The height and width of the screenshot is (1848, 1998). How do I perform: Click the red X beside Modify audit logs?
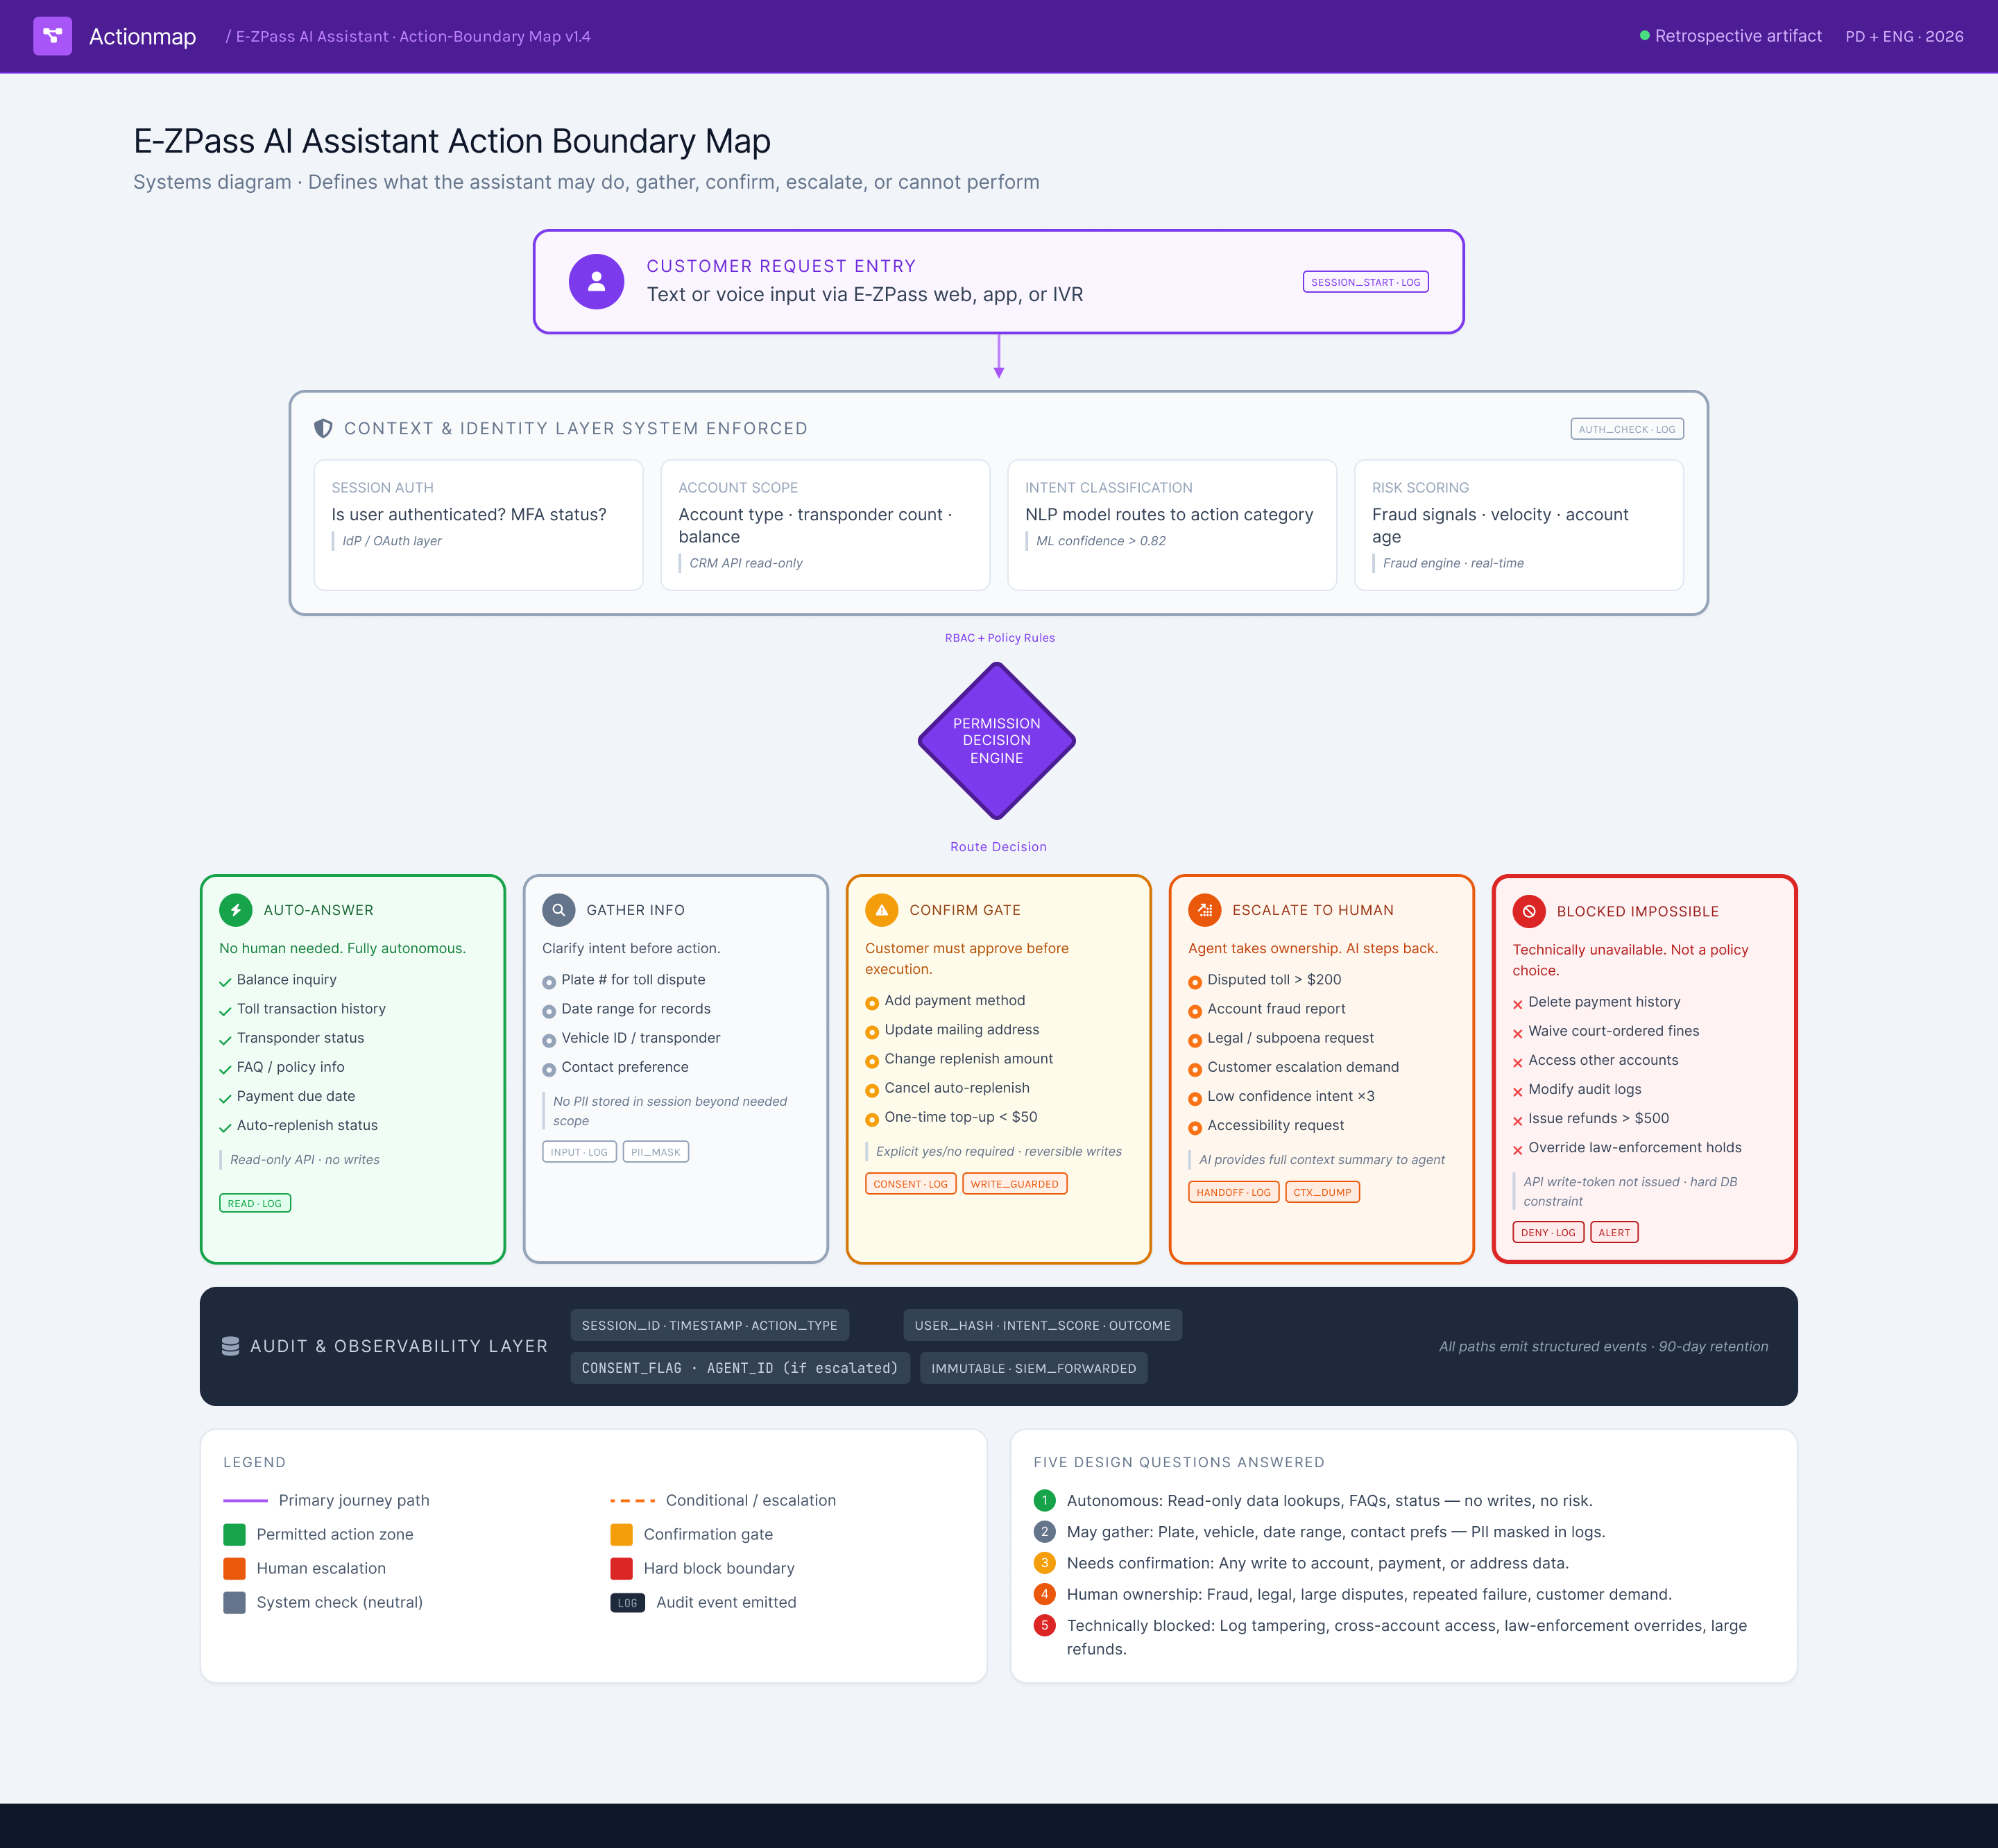point(1518,1091)
